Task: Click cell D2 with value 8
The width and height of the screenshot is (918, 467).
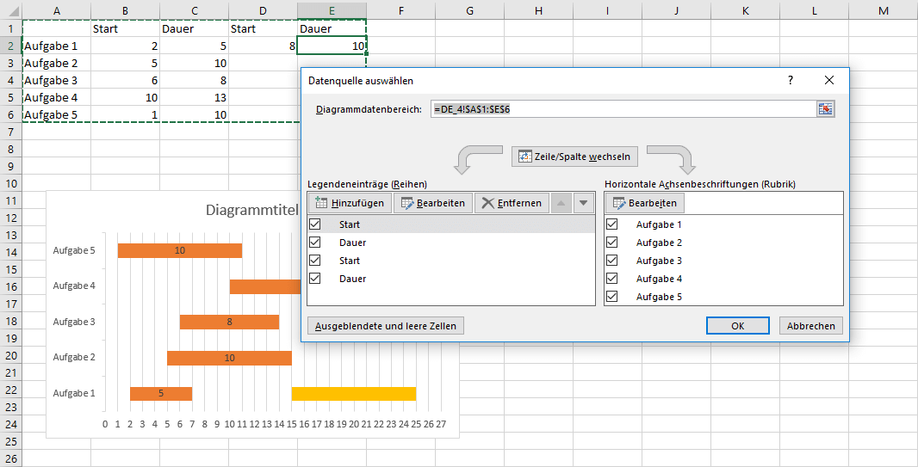Action: pyautogui.click(x=263, y=46)
